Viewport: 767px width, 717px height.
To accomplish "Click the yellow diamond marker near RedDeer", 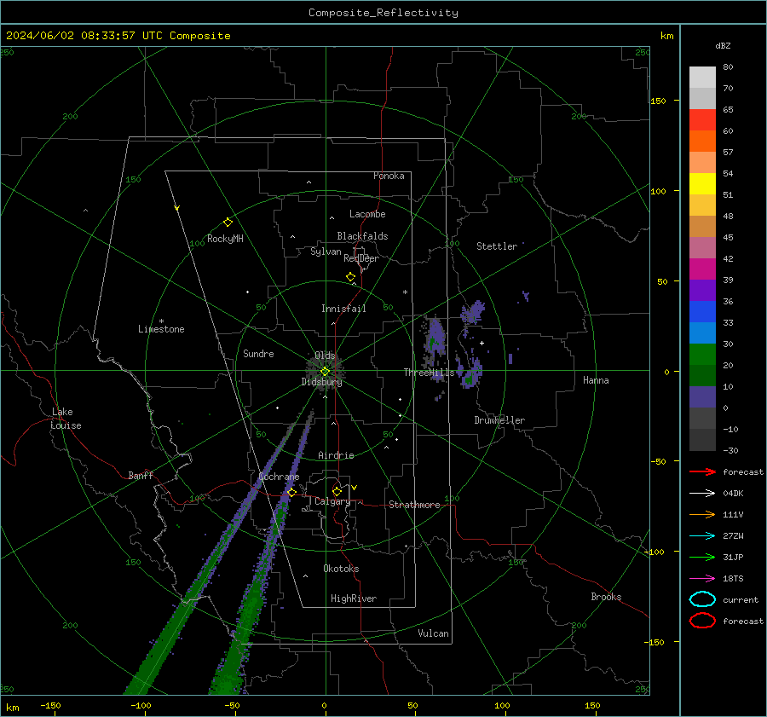I will (350, 277).
